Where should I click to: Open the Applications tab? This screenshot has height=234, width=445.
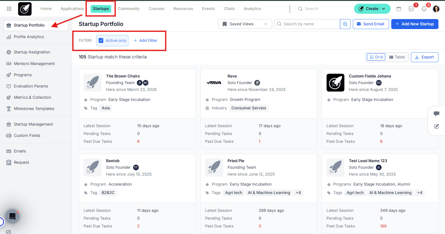[72, 9]
